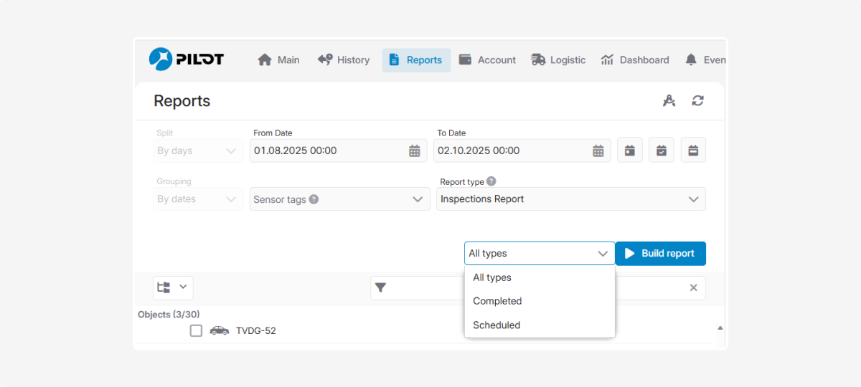Click the help icon next to Report type

tap(491, 181)
